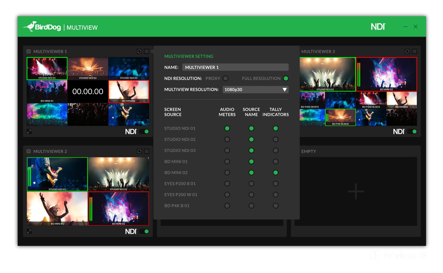Enable audio meters for BD P4K B 01
This screenshot has width=443, height=273.
pos(227,206)
